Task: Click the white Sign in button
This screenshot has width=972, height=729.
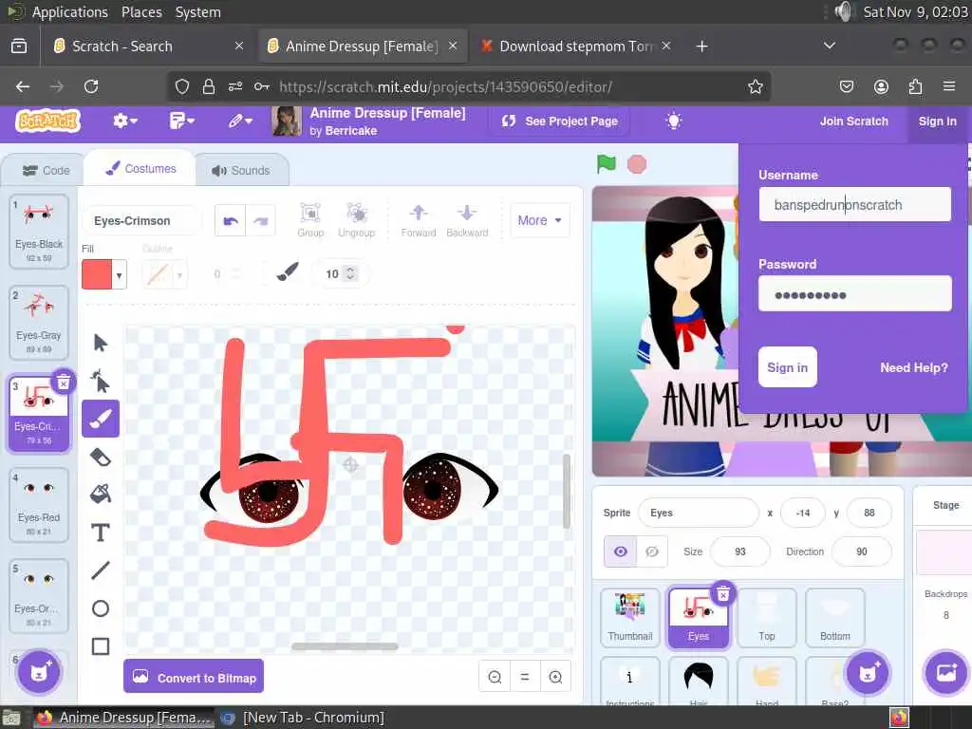Action: 787,367
